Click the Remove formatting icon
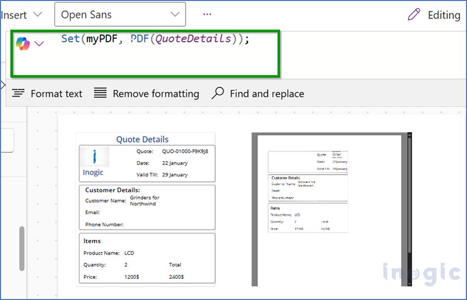The image size is (467, 300). [x=100, y=93]
